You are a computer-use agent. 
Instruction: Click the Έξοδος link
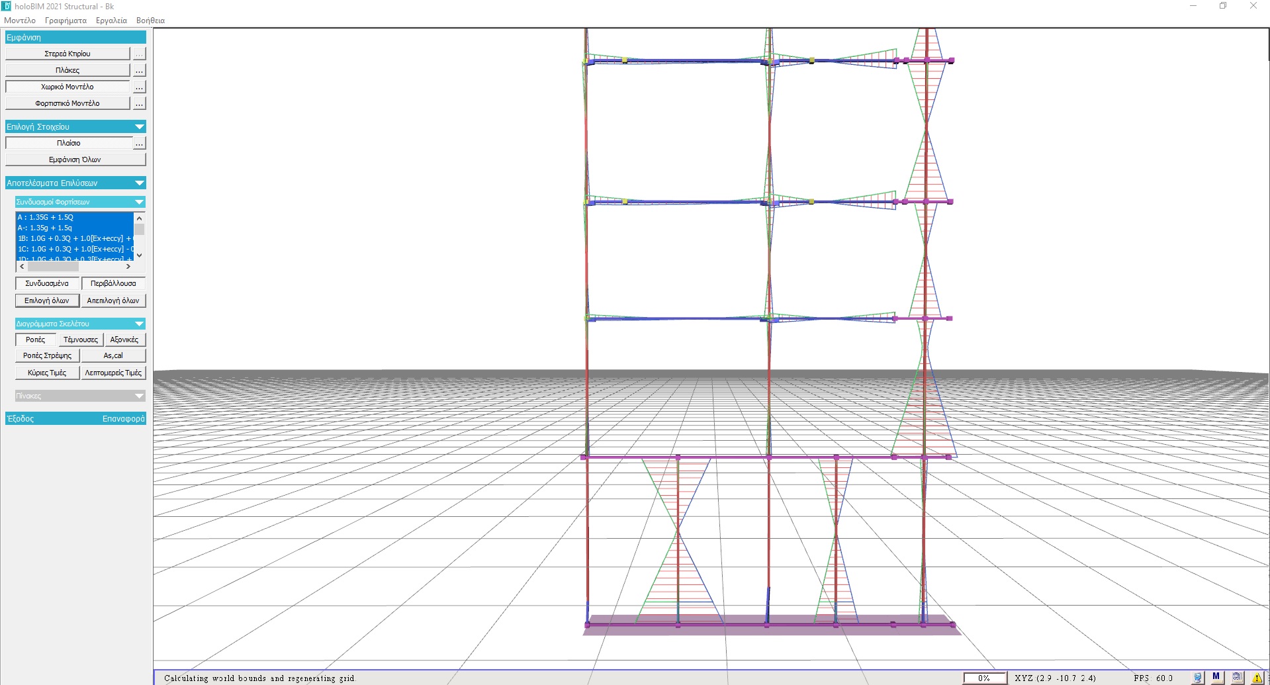coord(21,419)
